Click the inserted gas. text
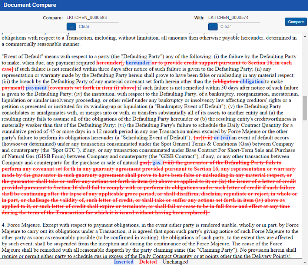Image resolution: width=308 pixels, height=265 pixels. (x=157, y=162)
